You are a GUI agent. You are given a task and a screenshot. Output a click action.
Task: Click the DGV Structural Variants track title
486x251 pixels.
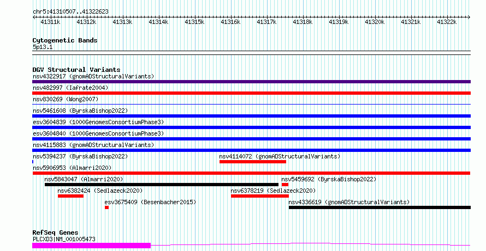tap(76, 70)
